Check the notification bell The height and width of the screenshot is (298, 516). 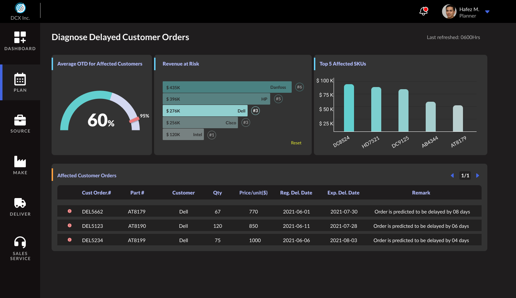pos(424,11)
